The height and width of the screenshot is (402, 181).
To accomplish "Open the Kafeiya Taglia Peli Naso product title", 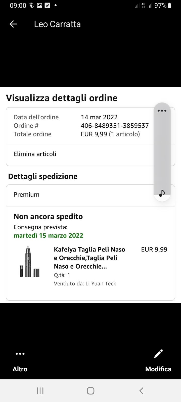I will tap(89, 258).
